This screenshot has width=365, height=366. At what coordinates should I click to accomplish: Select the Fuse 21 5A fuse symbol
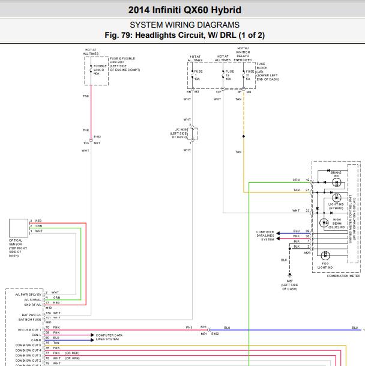[x=244, y=75]
